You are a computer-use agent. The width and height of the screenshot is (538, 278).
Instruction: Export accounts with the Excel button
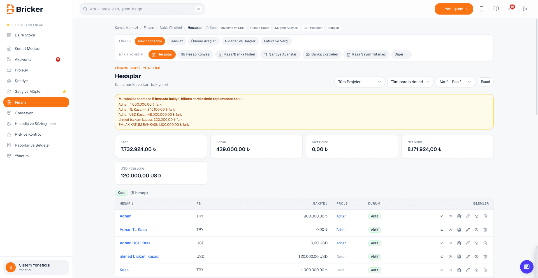tap(485, 82)
